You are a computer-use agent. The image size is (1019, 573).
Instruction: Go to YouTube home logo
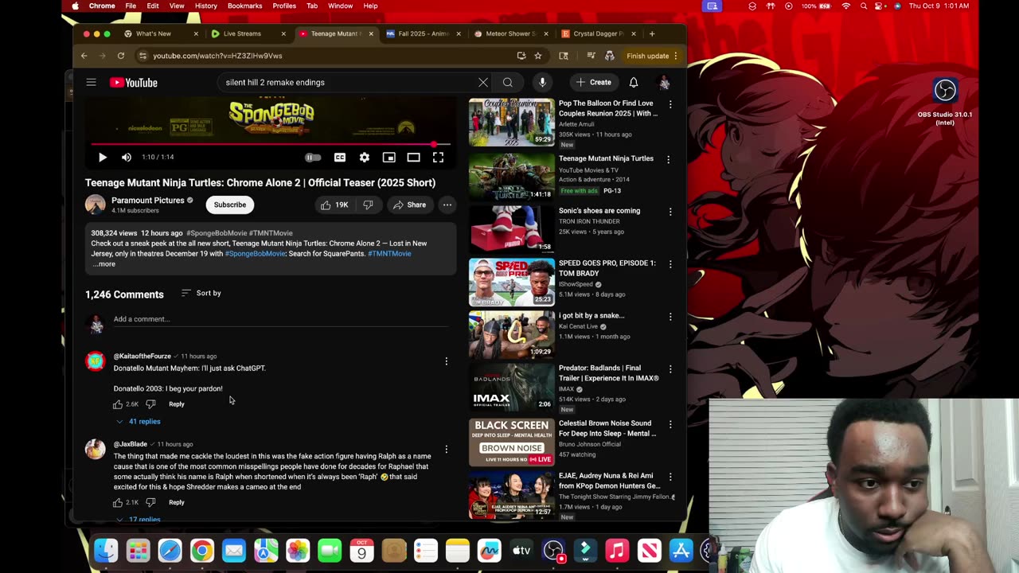(134, 83)
